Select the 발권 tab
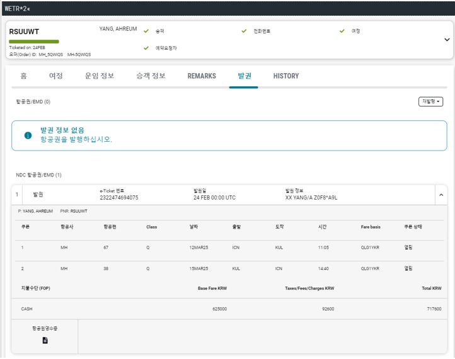This screenshot has height=359, width=455. pyautogui.click(x=245, y=76)
